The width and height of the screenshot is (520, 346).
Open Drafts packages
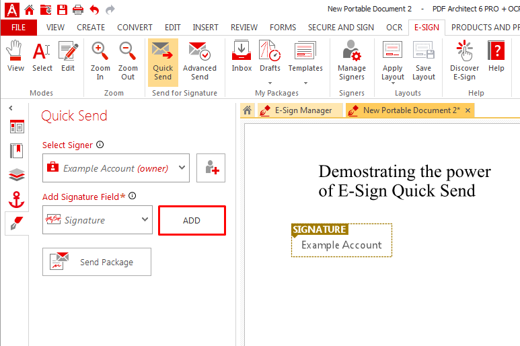point(270,57)
